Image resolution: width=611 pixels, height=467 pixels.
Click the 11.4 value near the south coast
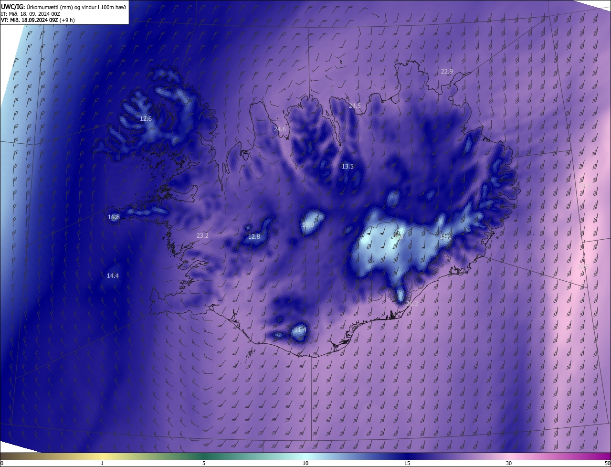(300, 329)
